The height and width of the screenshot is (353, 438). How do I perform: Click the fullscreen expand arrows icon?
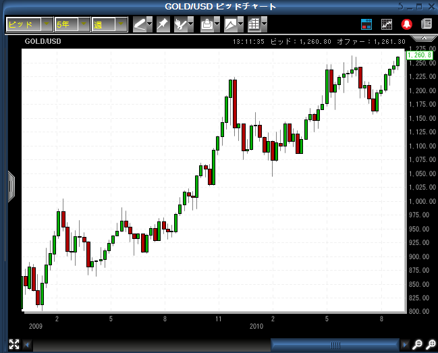click(x=13, y=345)
